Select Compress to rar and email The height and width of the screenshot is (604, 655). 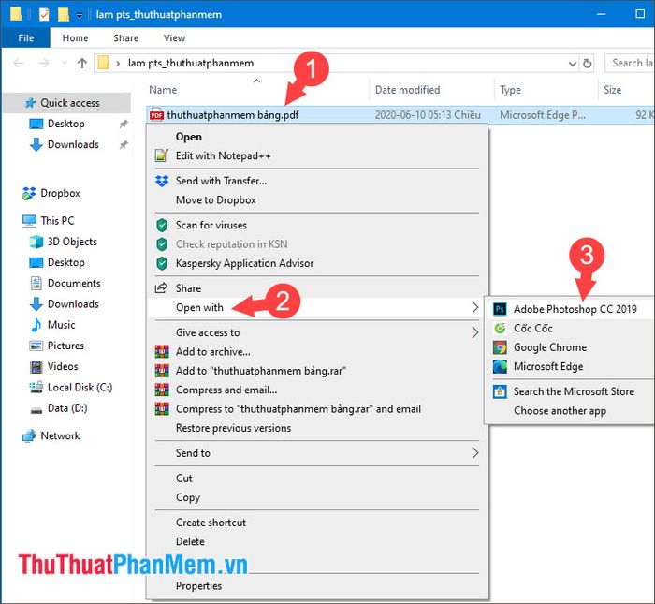coord(298,409)
